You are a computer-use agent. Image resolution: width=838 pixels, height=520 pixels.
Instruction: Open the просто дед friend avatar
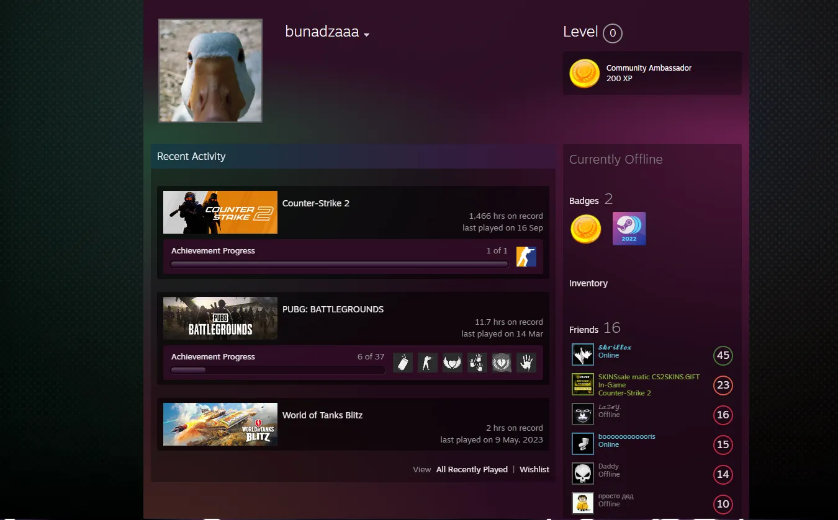coord(583,503)
